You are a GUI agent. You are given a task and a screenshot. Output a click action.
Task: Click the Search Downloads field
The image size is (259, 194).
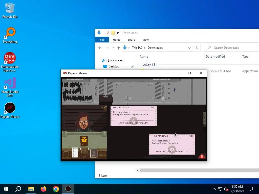coord(231,48)
